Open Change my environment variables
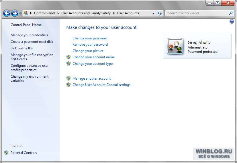The height and width of the screenshot is (163, 237). tap(30, 79)
